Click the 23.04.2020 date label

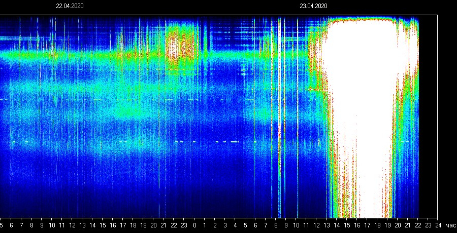[313, 6]
